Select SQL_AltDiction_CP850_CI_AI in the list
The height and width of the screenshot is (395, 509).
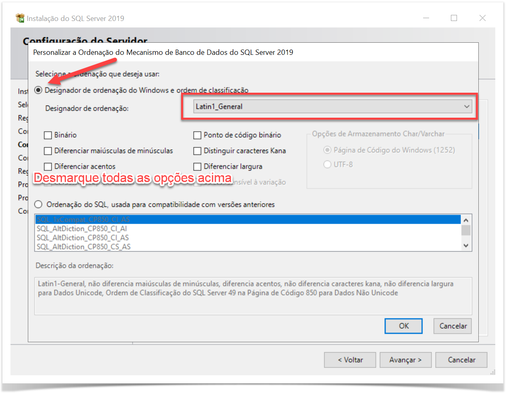(82, 229)
